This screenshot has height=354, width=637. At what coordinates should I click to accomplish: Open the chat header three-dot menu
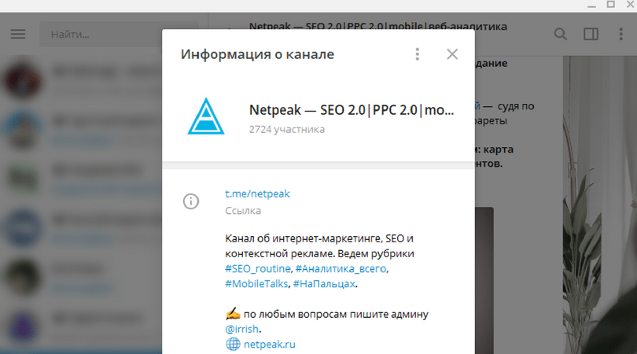pos(620,34)
